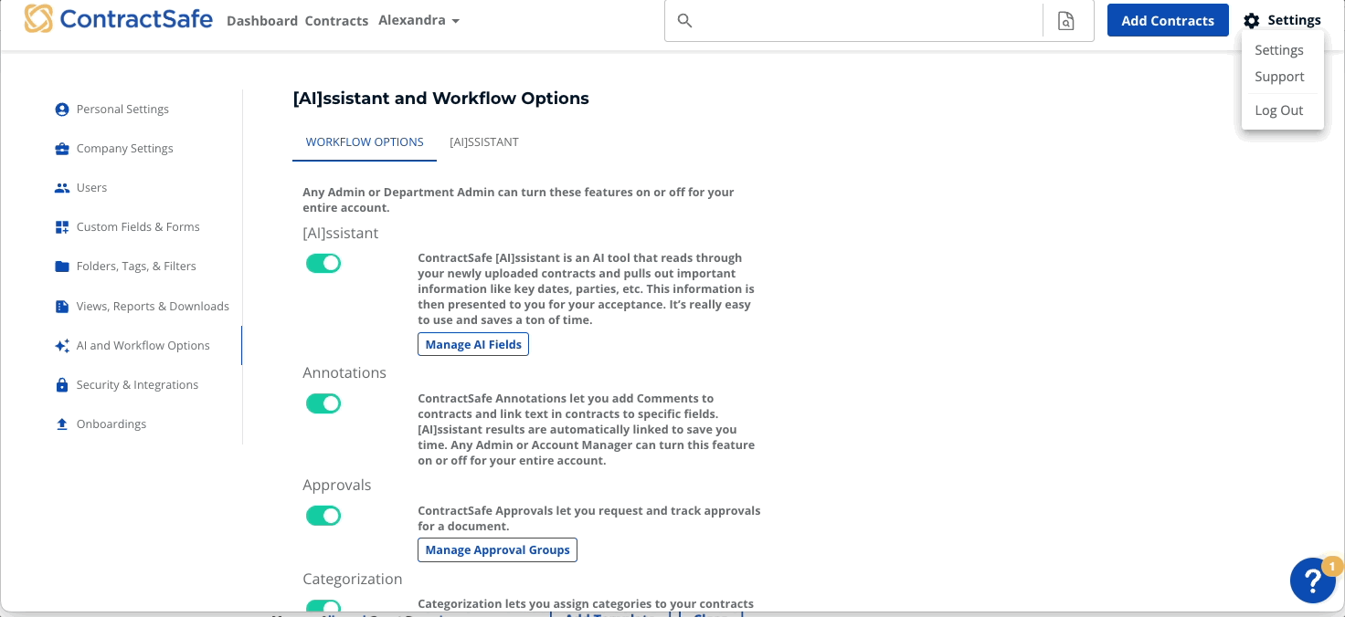Click the Folders, Tags, & Filters folder icon

pyautogui.click(x=60, y=266)
